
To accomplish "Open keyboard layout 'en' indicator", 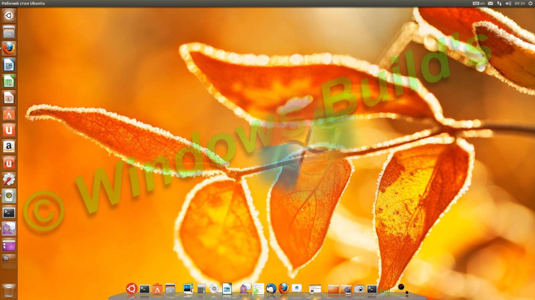I will pyautogui.click(x=479, y=3).
